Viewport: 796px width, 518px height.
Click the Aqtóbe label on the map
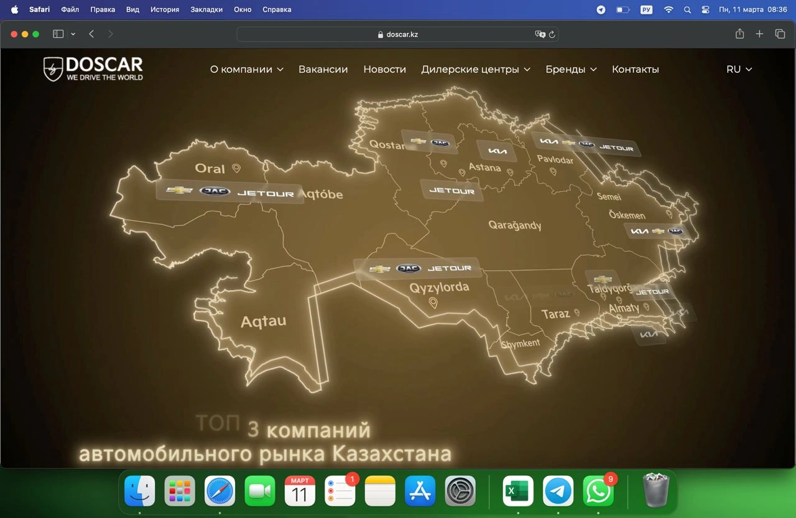coord(322,194)
